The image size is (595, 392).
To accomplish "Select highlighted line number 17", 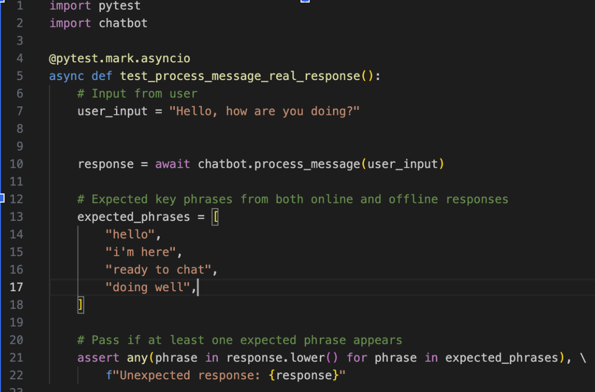I will [x=17, y=287].
